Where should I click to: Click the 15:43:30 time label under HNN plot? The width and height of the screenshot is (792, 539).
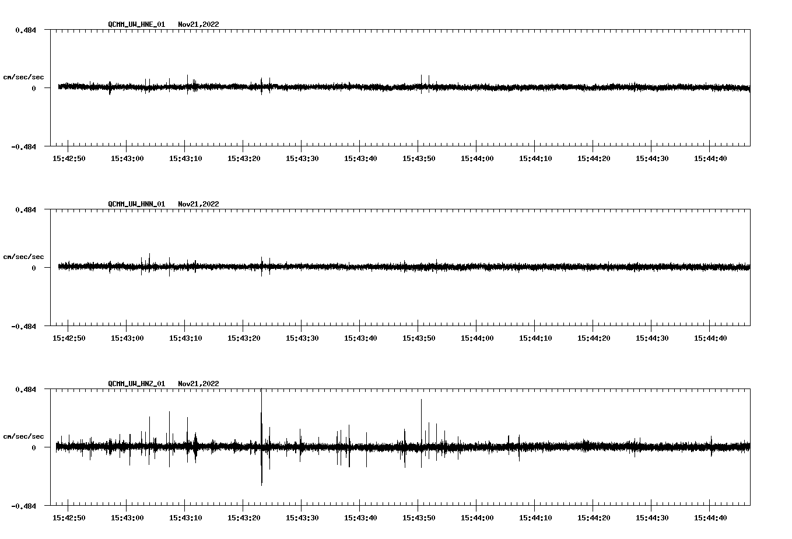click(x=302, y=338)
